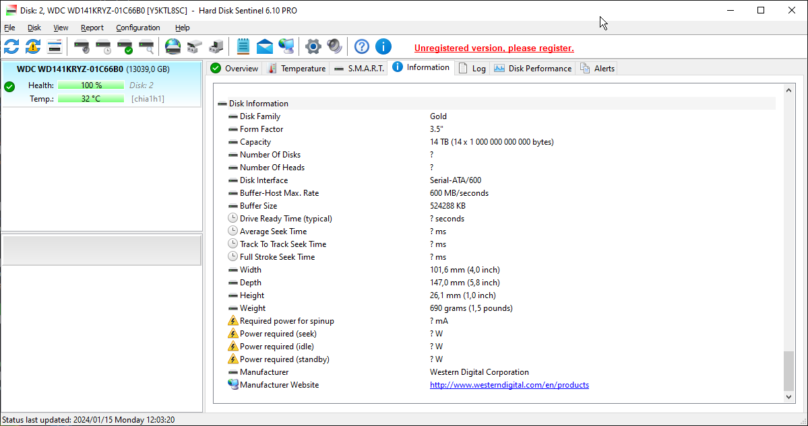Select the Information tab

point(421,67)
